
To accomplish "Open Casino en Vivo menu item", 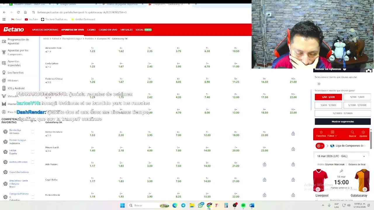I will 108,30.
